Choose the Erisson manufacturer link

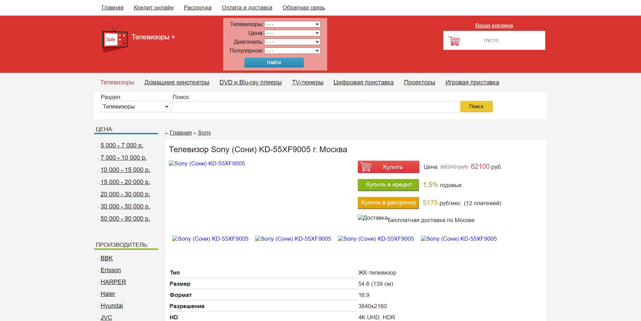(111, 270)
